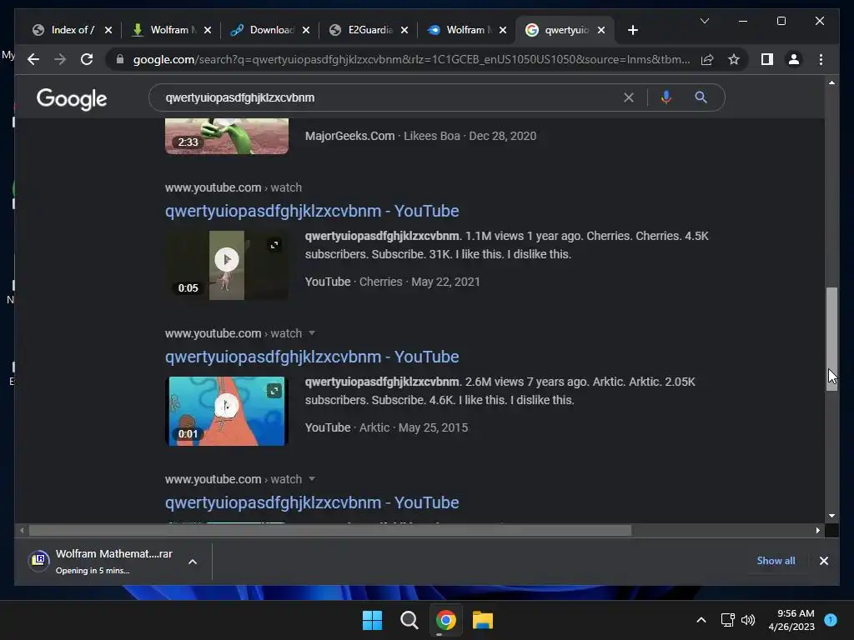Expand the Arktic video preview icon
This screenshot has height=640, width=854.
(274, 391)
